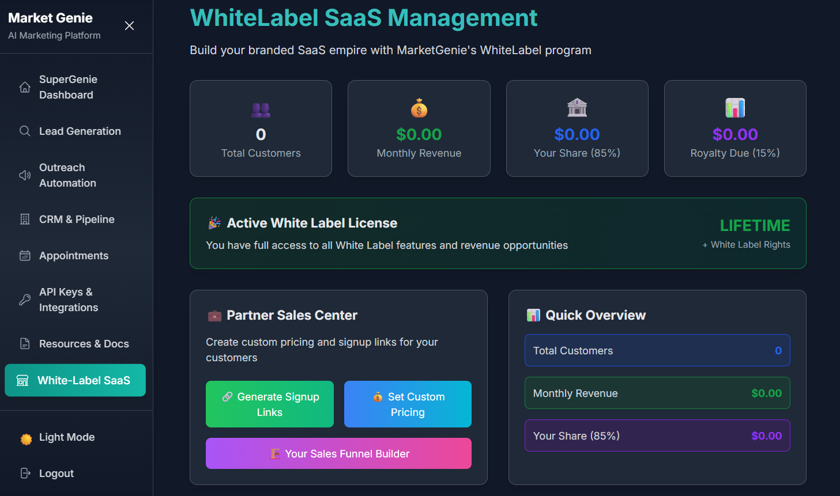
Task: Launch Your Sales Funnel Builder
Action: pyautogui.click(x=338, y=453)
